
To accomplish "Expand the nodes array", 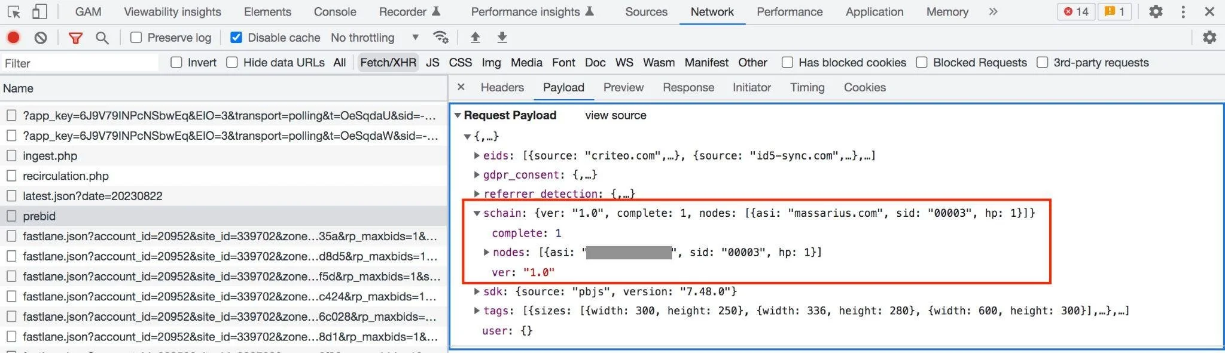I will [486, 252].
